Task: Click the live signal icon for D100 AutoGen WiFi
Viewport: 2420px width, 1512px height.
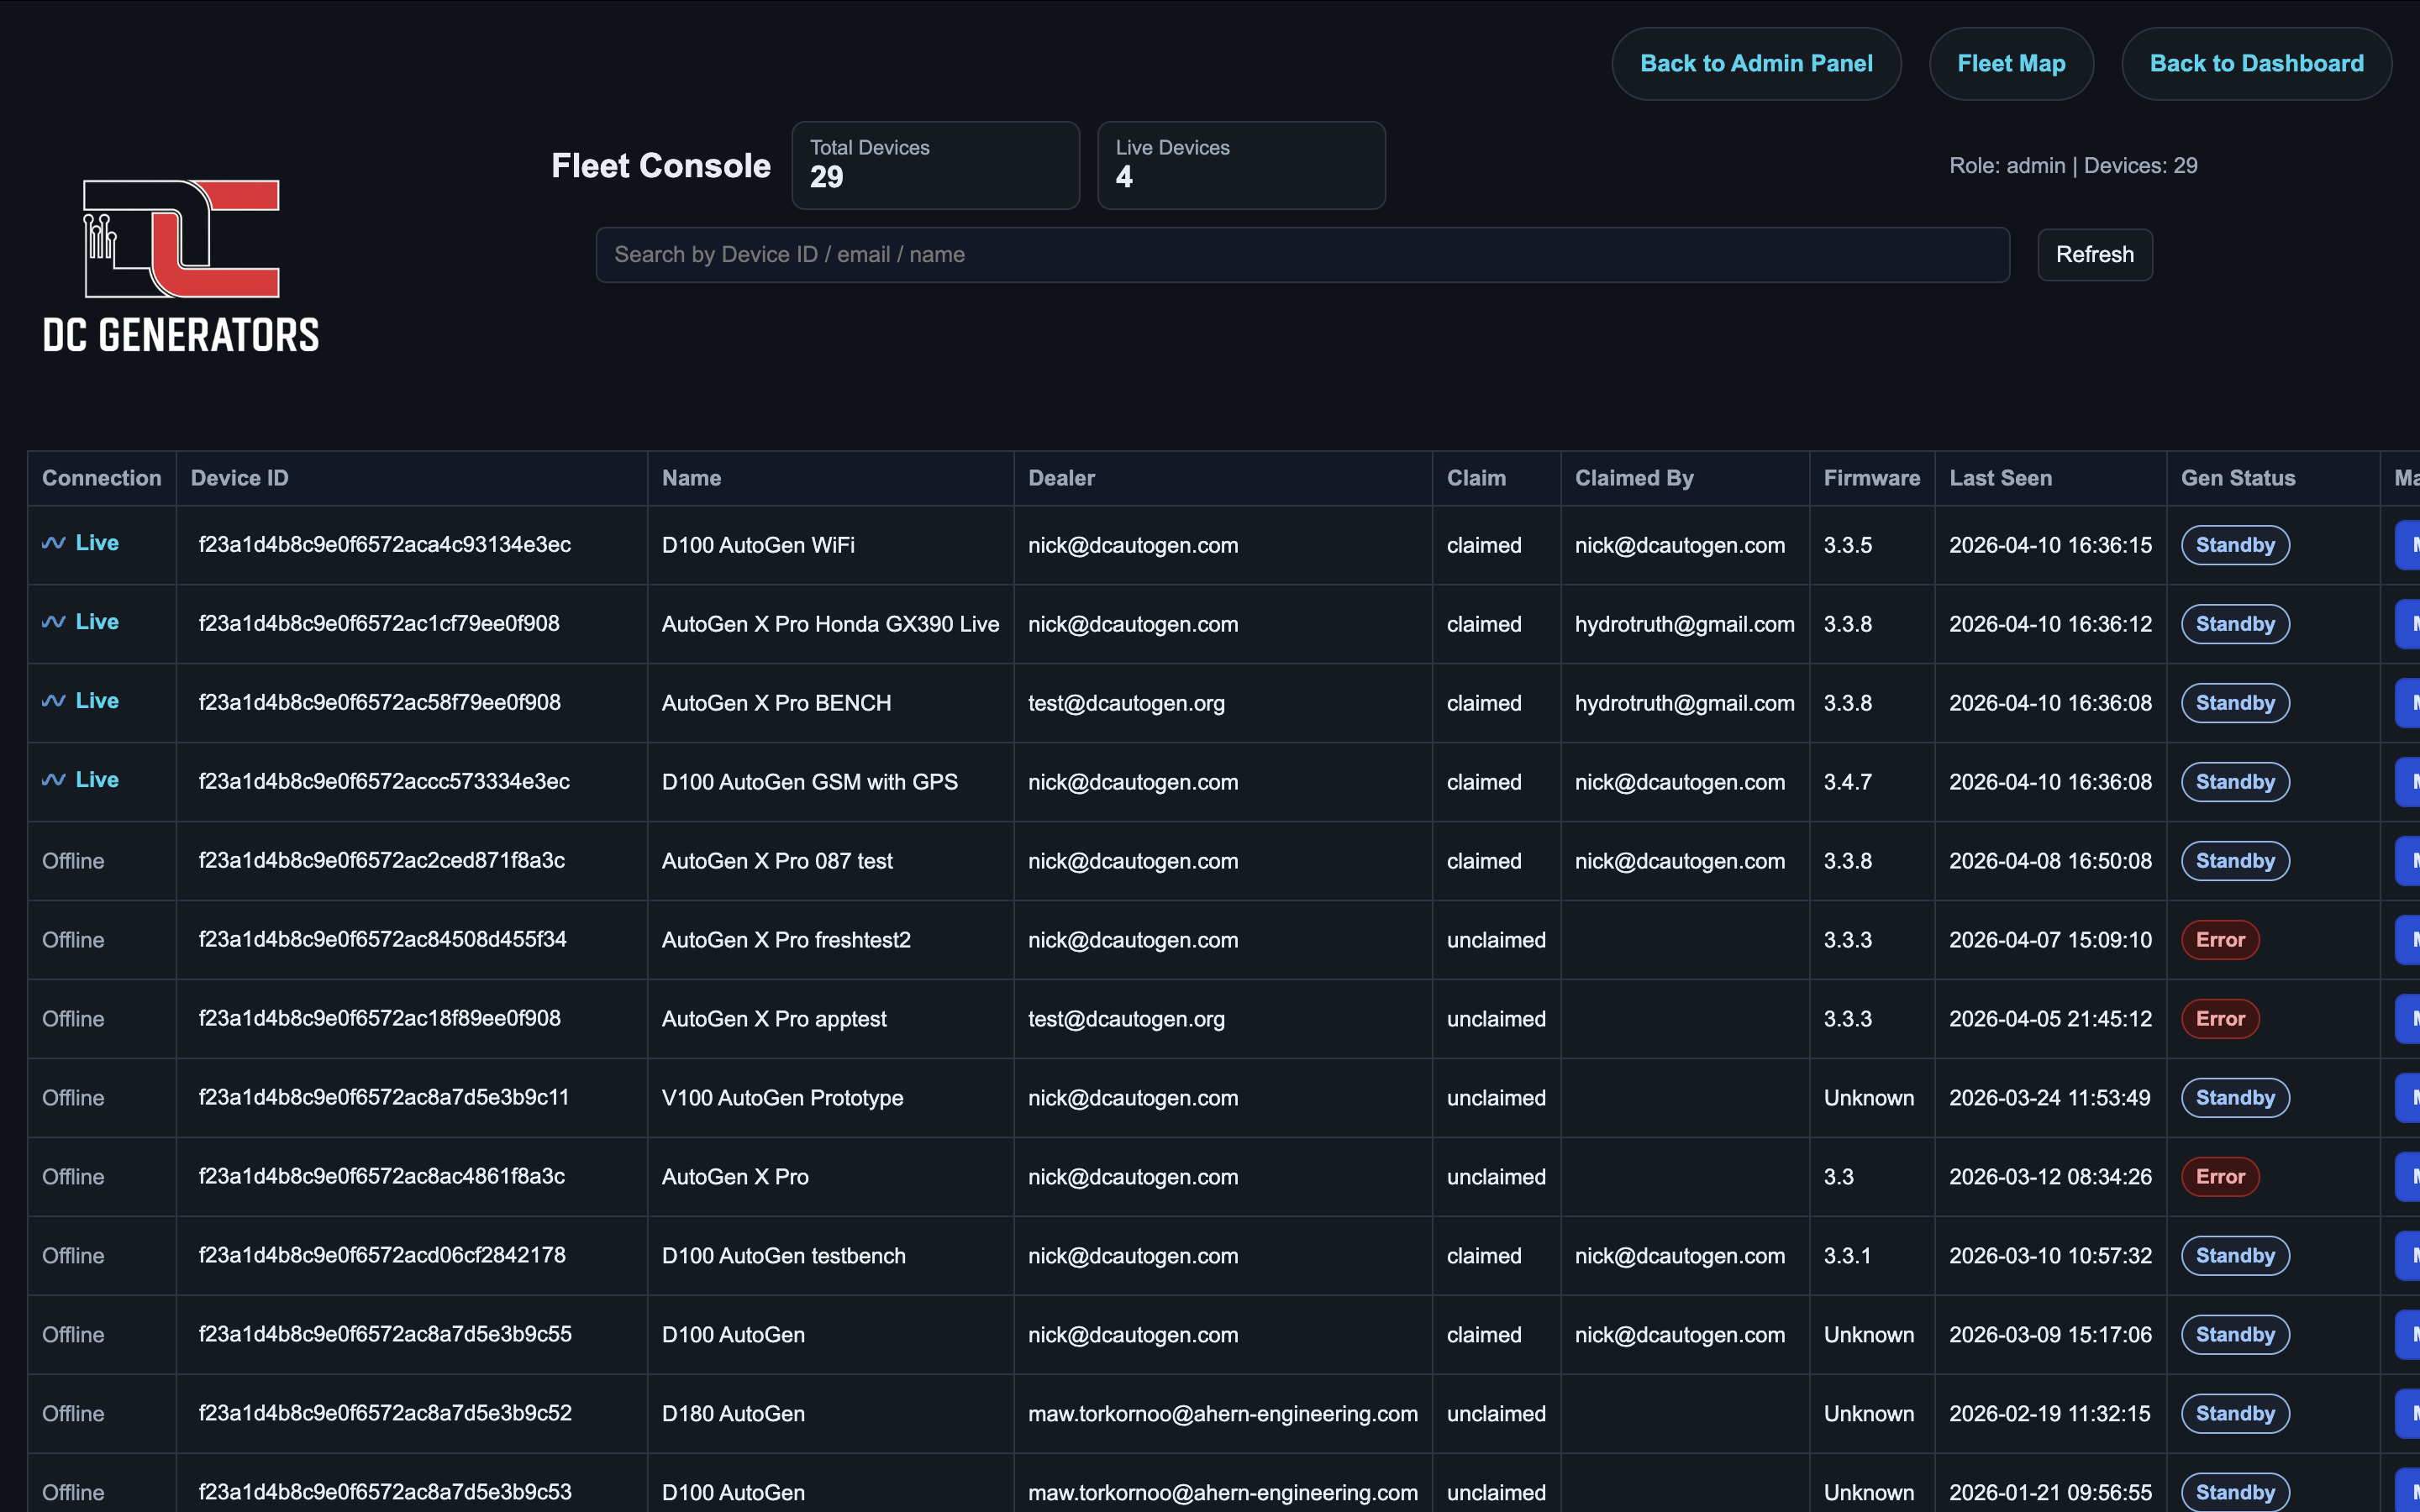Action: pos(54,543)
